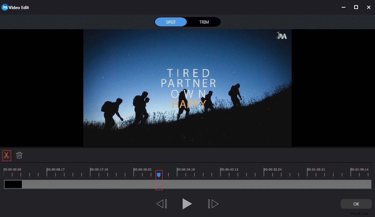Click the trash delete icon
The width and height of the screenshot is (375, 217).
(x=19, y=156)
